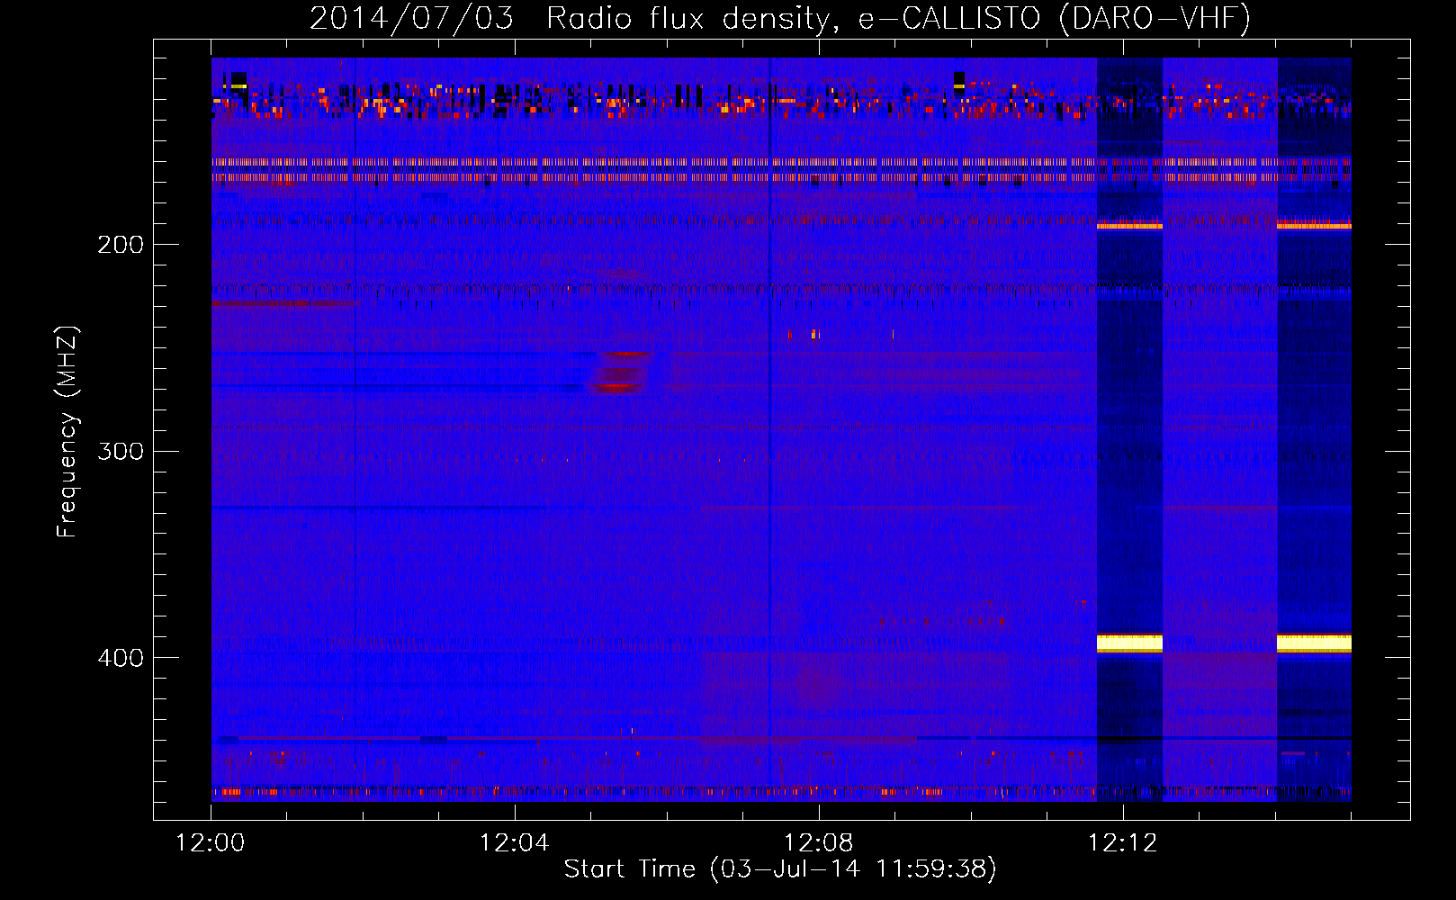
Task: Click the 'Start Time (03-Jul-14 11:59:38)' label
Action: (780, 869)
